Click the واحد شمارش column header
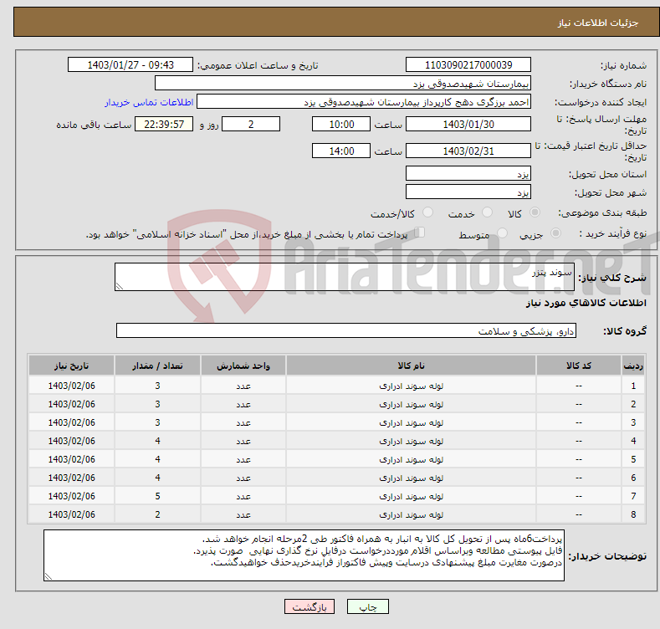Screen dimensions: 660x629 tap(243, 366)
